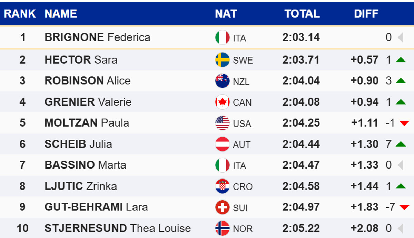Click Robinson's total time 2:04.04
The image size is (414, 238).
(x=301, y=81)
